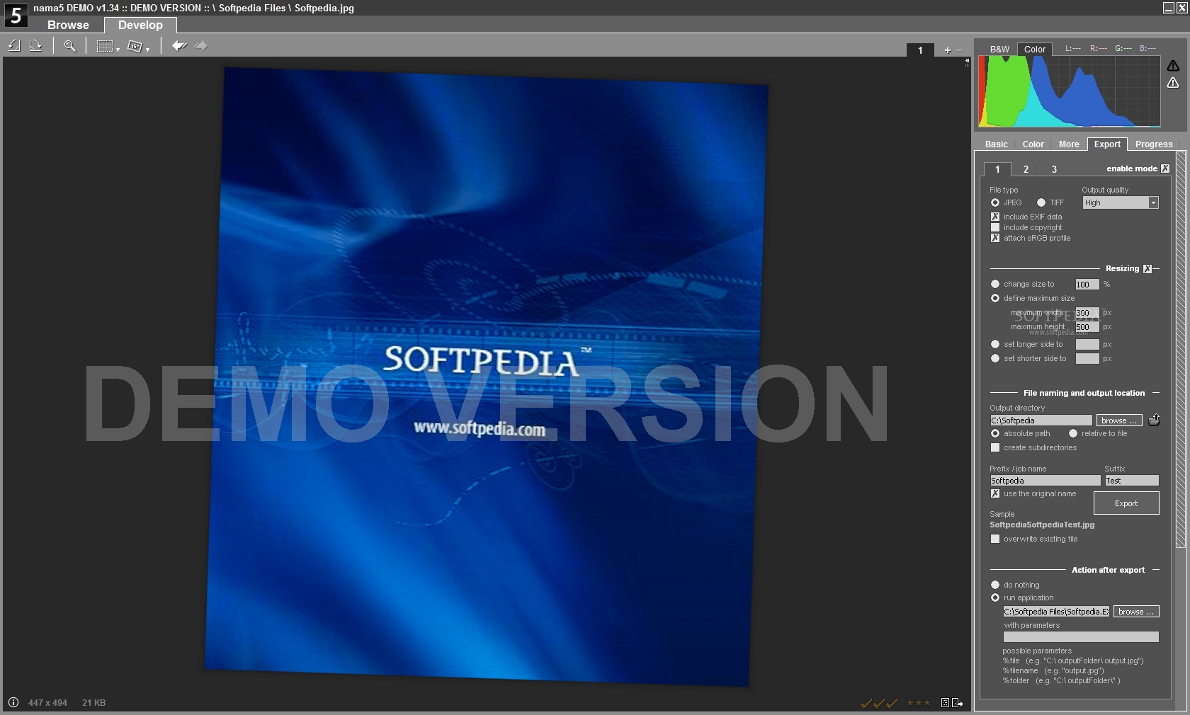This screenshot has height=715, width=1190.
Task: Click the nama5 logo icon
Action: coord(16,15)
